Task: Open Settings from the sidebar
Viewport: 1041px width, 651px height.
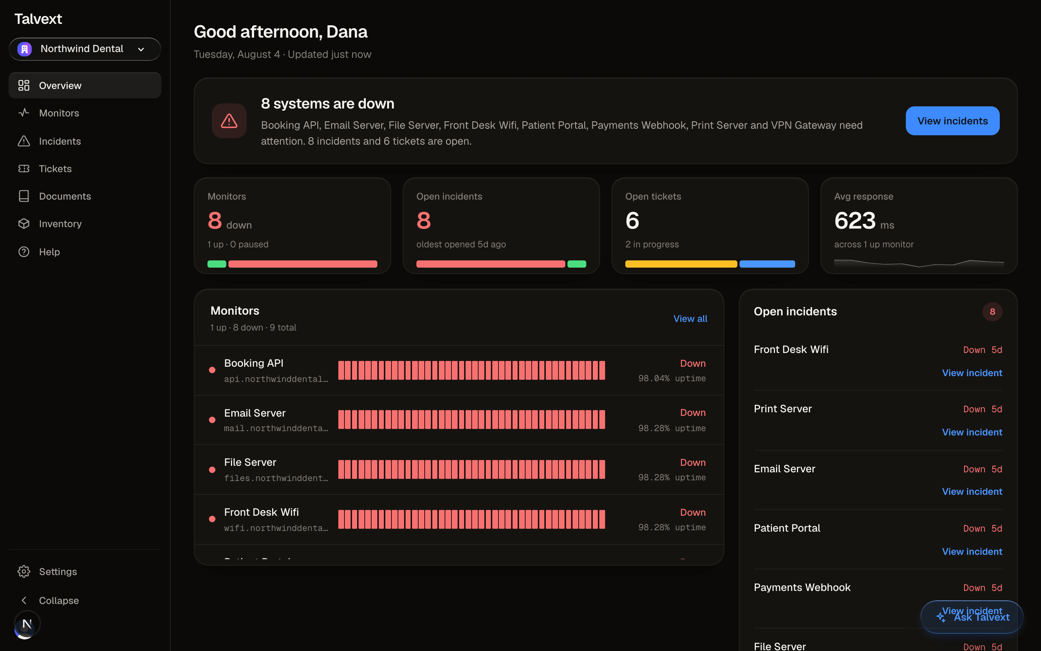Action: pos(85,571)
